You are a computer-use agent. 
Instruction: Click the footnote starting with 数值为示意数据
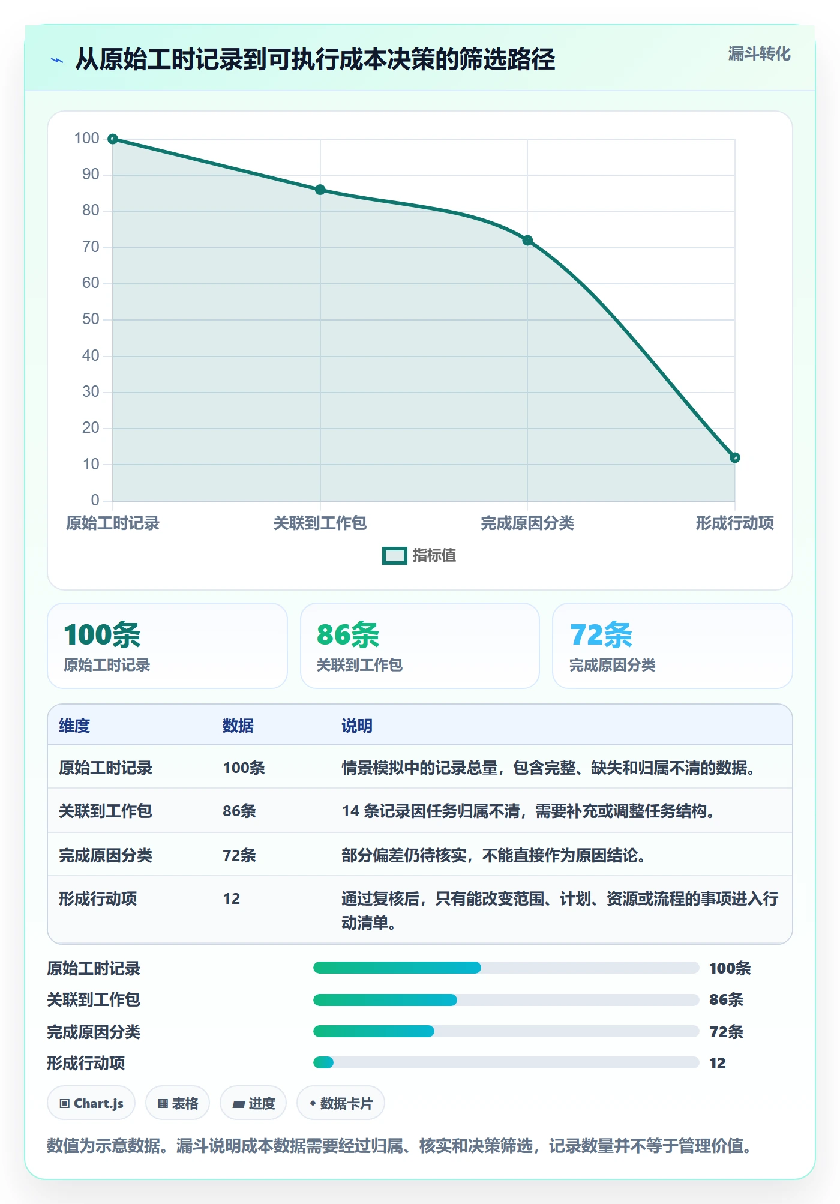tap(400, 1146)
